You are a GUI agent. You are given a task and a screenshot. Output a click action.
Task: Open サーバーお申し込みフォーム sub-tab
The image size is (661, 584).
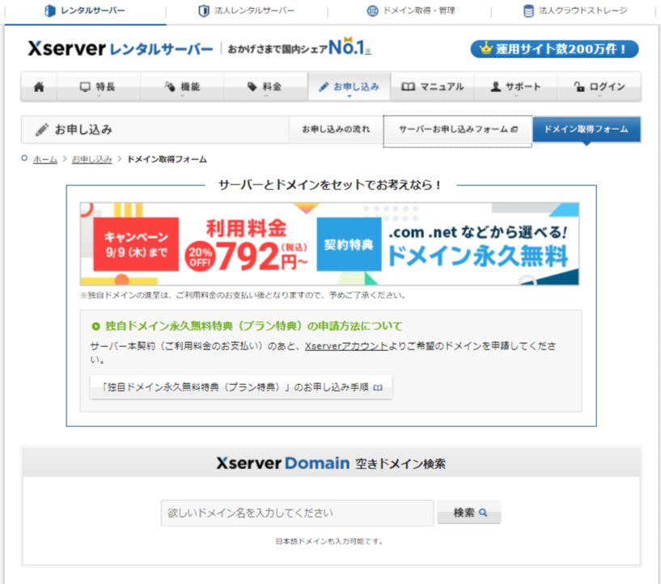[x=458, y=129]
